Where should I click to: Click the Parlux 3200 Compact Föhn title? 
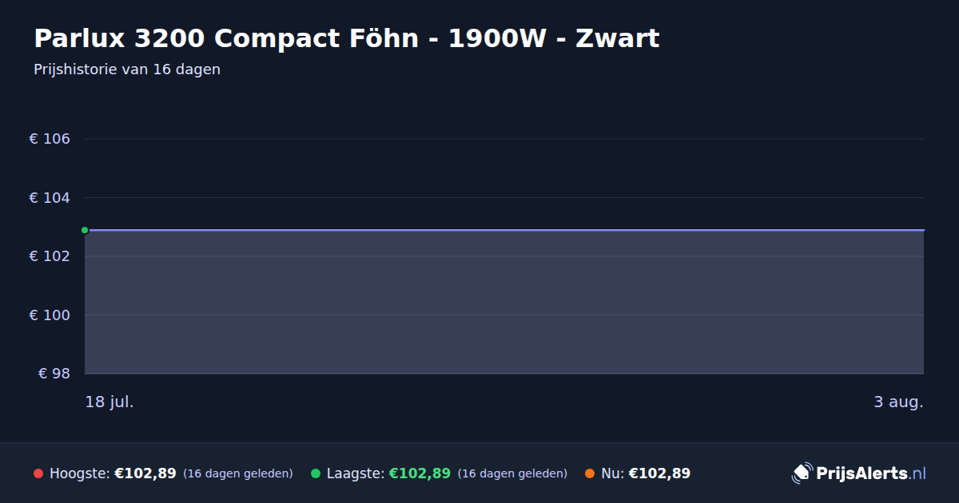[x=347, y=38]
